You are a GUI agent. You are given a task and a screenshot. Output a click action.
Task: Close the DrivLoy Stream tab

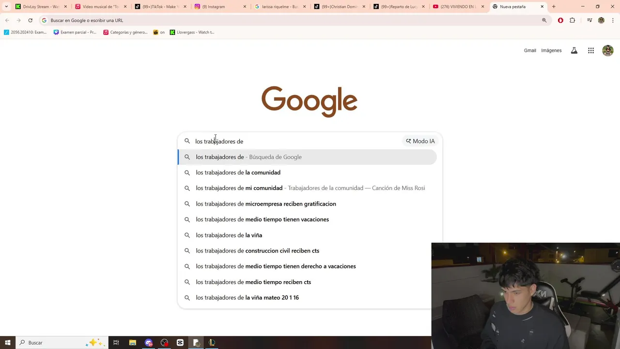pos(66,7)
